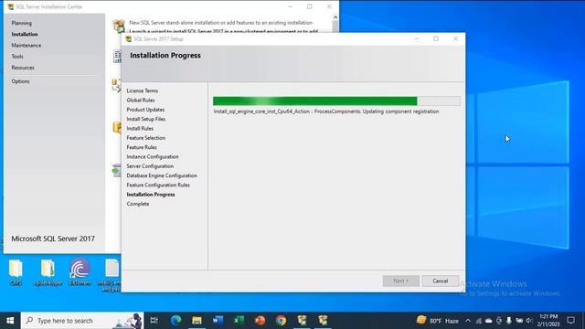The width and height of the screenshot is (585, 329).
Task: Open Tools in the Installation Center sidebar
Action: point(17,57)
